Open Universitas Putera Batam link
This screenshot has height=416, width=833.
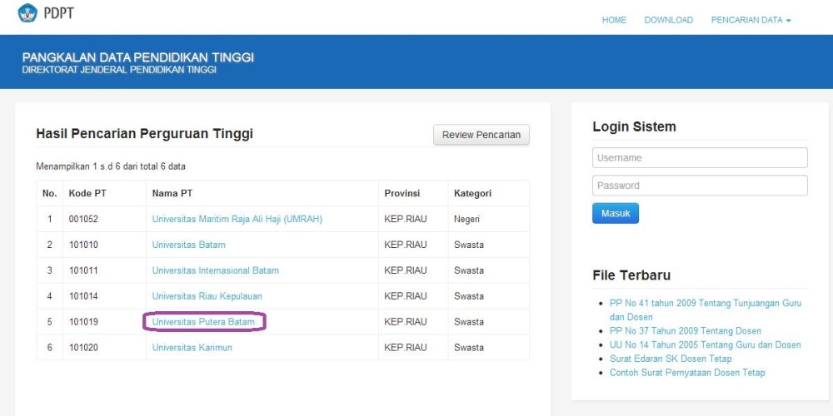tap(203, 321)
